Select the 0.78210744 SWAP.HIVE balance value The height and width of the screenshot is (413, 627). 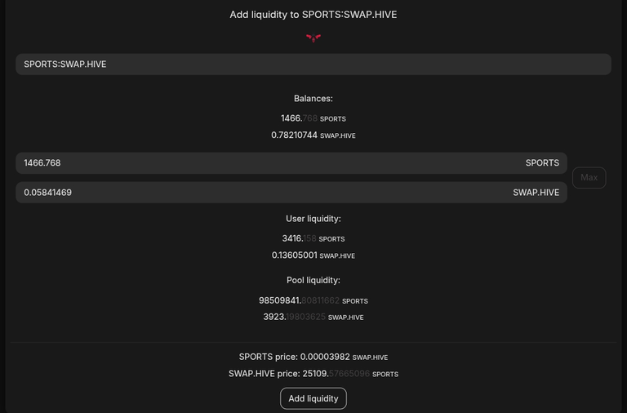(x=313, y=135)
